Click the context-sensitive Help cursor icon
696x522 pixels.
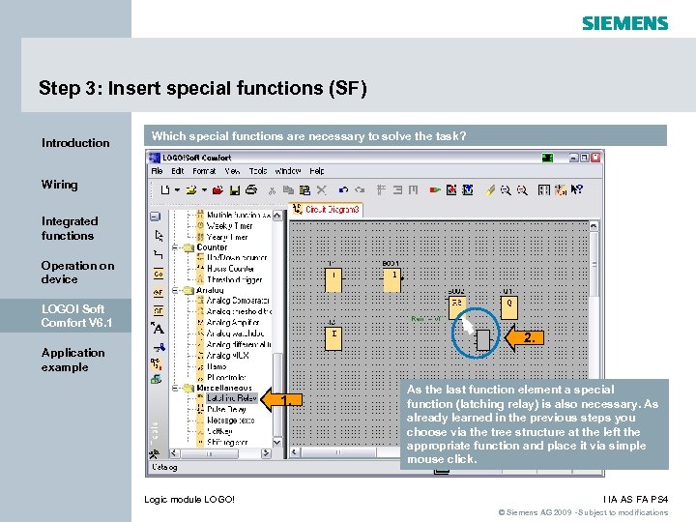[576, 190]
